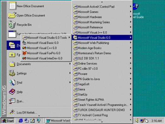Click the Pkware folder icon
Viewport: 165px width, 124px height.
pos(75,74)
